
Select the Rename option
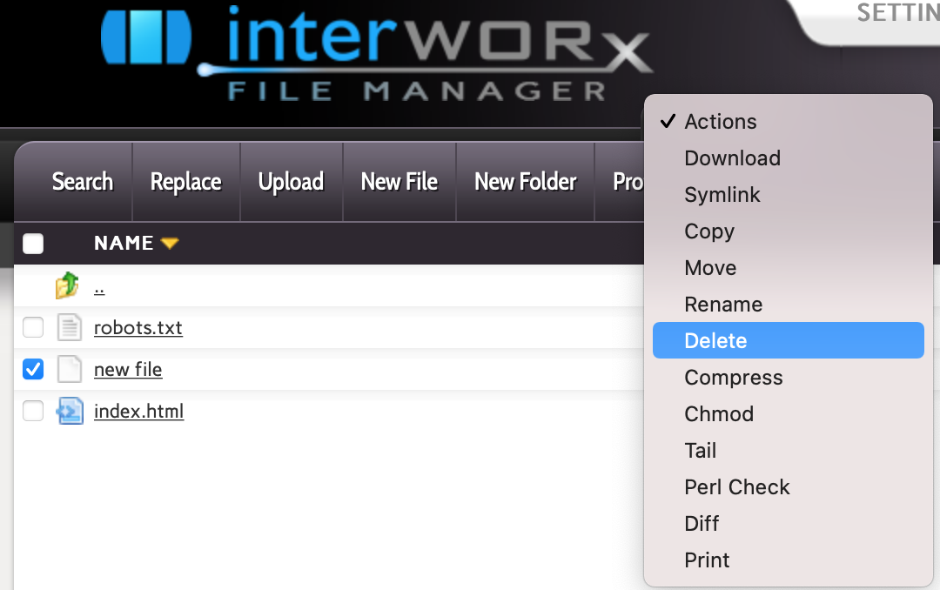(723, 305)
